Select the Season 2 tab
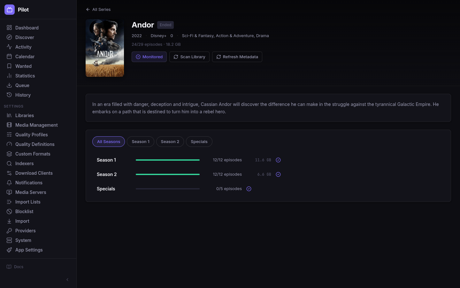Viewport: 460px width, 288px height. (x=170, y=142)
